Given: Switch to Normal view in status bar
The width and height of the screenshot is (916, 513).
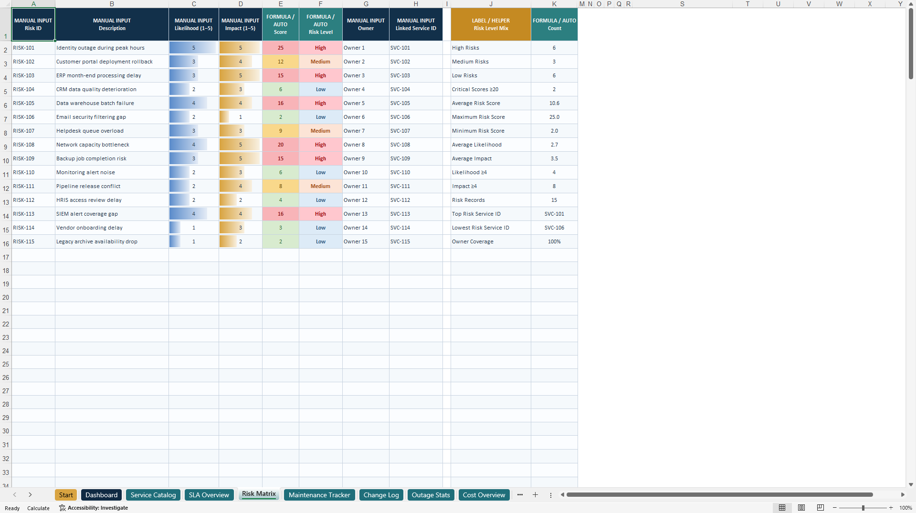Looking at the screenshot, I should point(782,508).
